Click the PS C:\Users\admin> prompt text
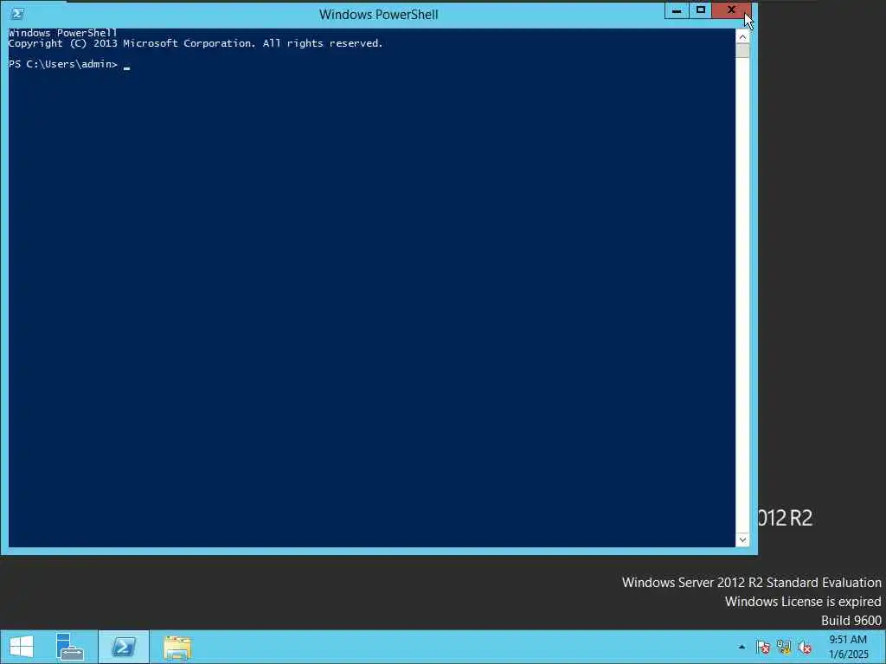The image size is (886, 664). pos(62,64)
